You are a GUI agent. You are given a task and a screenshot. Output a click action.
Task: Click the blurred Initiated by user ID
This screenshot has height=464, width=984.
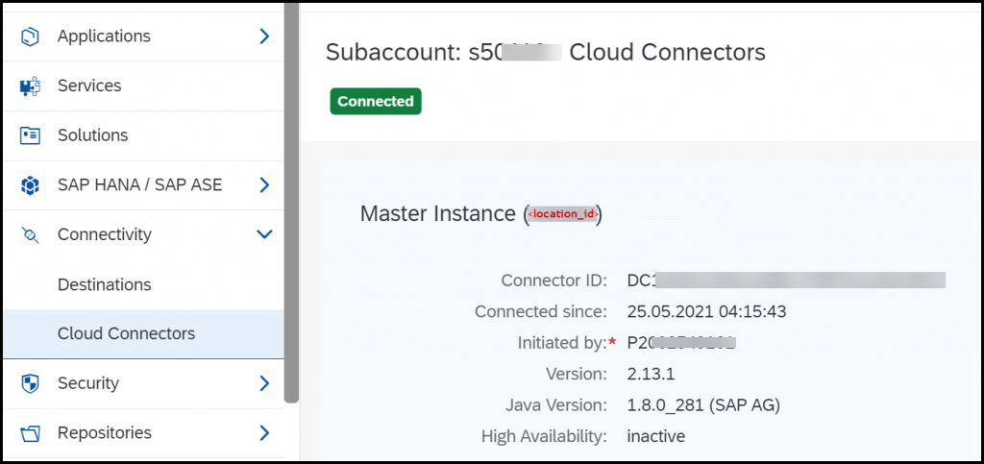(681, 343)
